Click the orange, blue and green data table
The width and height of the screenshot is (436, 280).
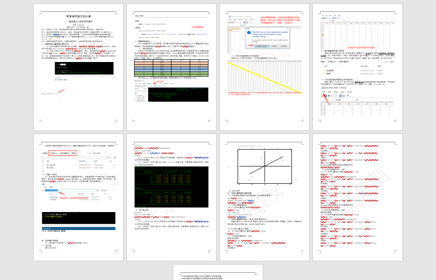[171, 68]
